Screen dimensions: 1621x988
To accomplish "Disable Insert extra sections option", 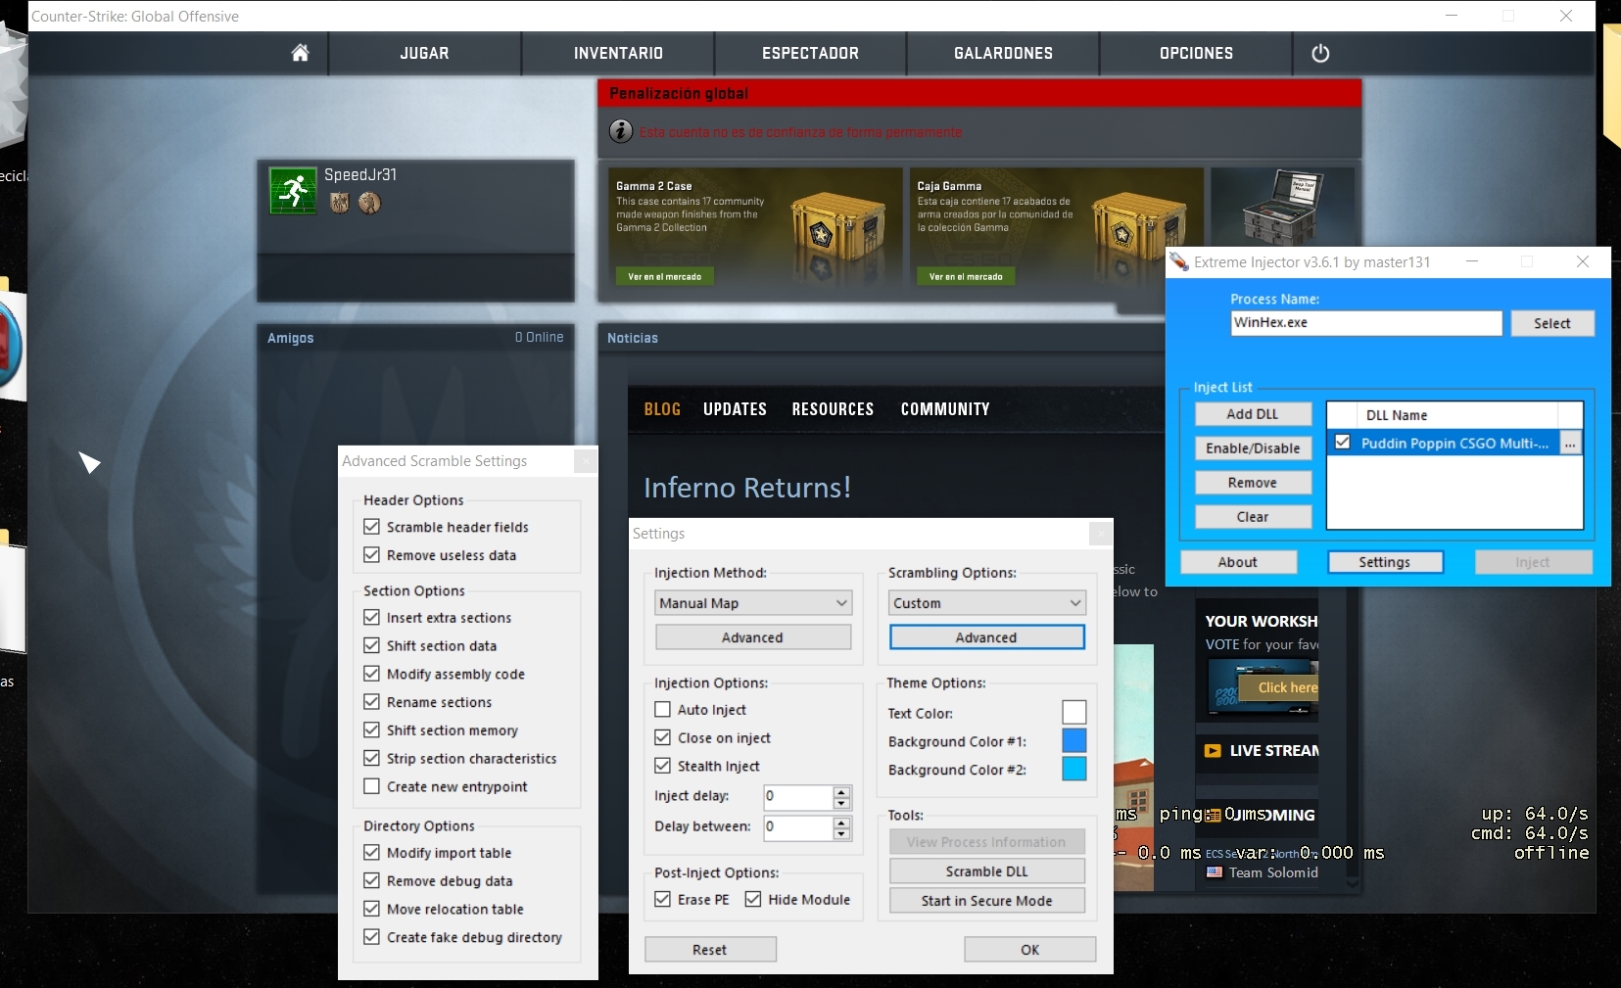I will [x=371, y=618].
